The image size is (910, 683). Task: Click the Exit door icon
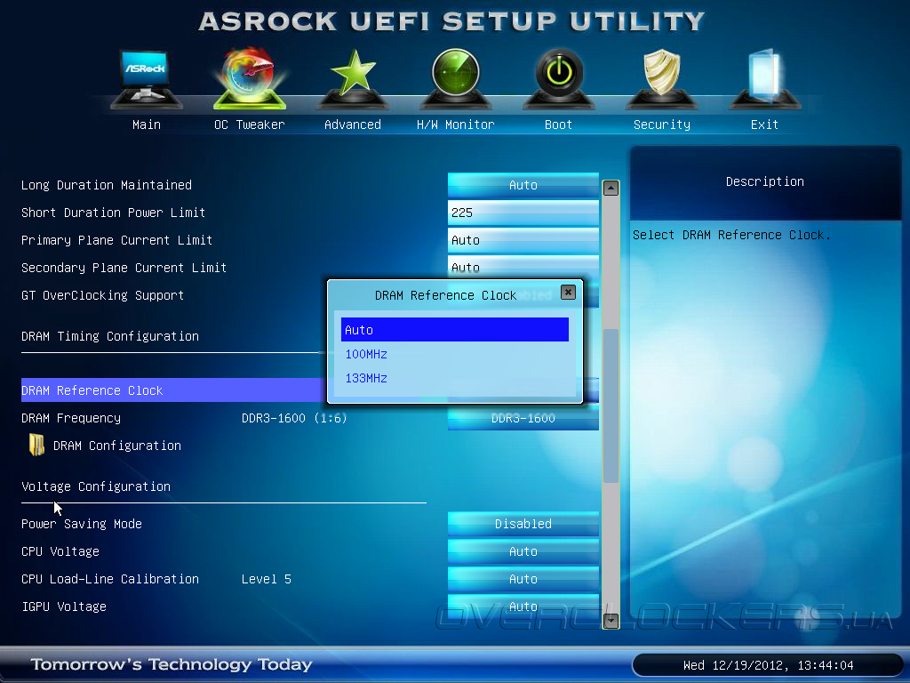(x=764, y=79)
